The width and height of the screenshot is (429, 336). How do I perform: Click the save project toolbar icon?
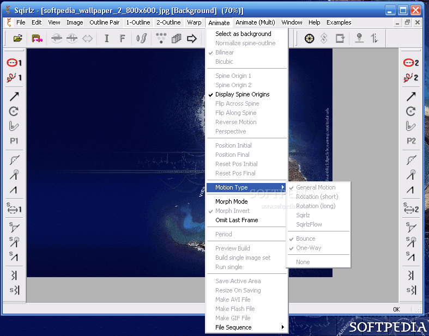click(x=37, y=38)
